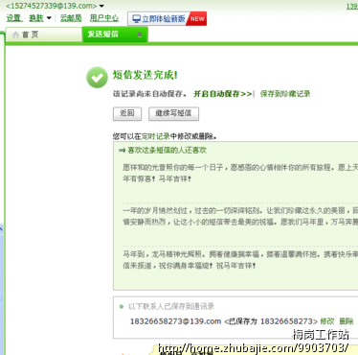Click the green checkmark success icon
The width and height of the screenshot is (358, 355).
(x=97, y=78)
